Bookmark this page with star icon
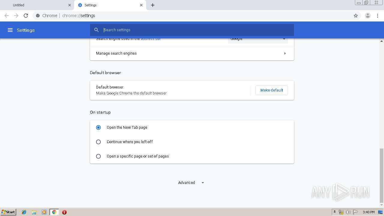This screenshot has height=216, width=384. pyautogui.click(x=356, y=16)
